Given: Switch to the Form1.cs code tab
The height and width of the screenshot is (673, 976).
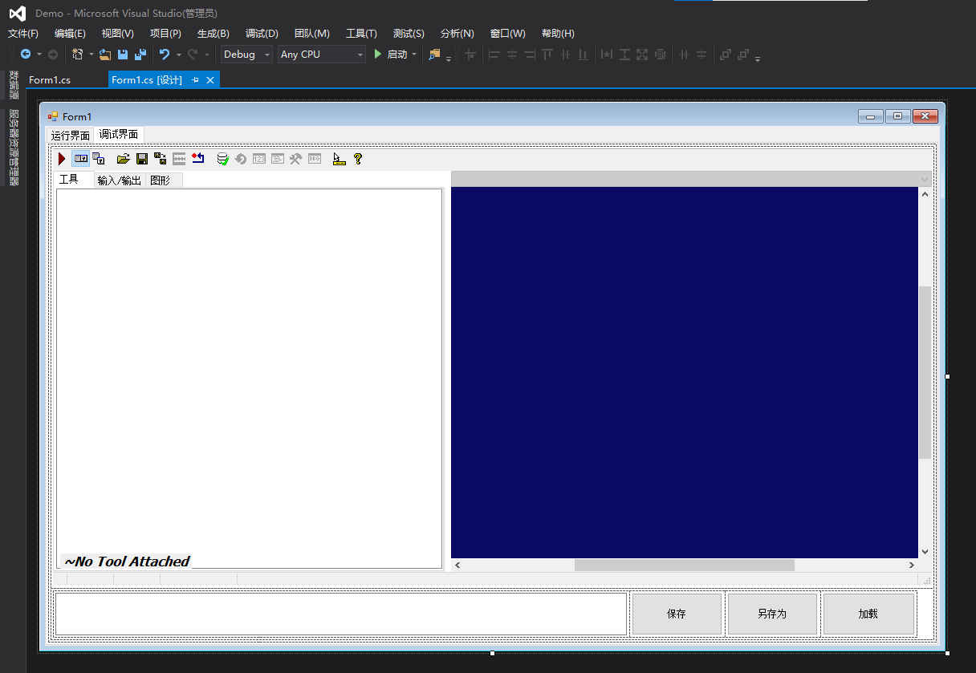Looking at the screenshot, I should coord(50,80).
